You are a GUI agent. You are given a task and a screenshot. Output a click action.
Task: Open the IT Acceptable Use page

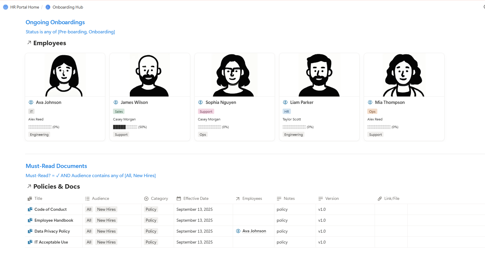tap(51, 242)
